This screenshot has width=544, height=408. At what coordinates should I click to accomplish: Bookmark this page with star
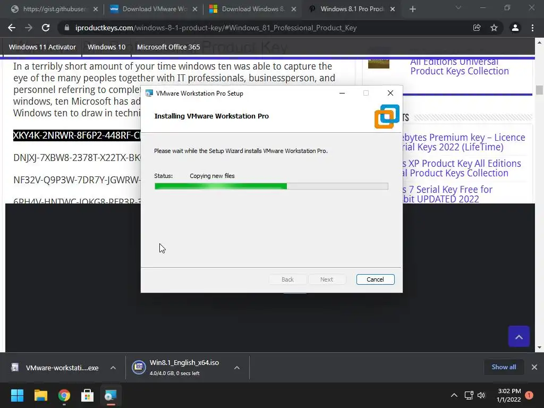coord(494,28)
